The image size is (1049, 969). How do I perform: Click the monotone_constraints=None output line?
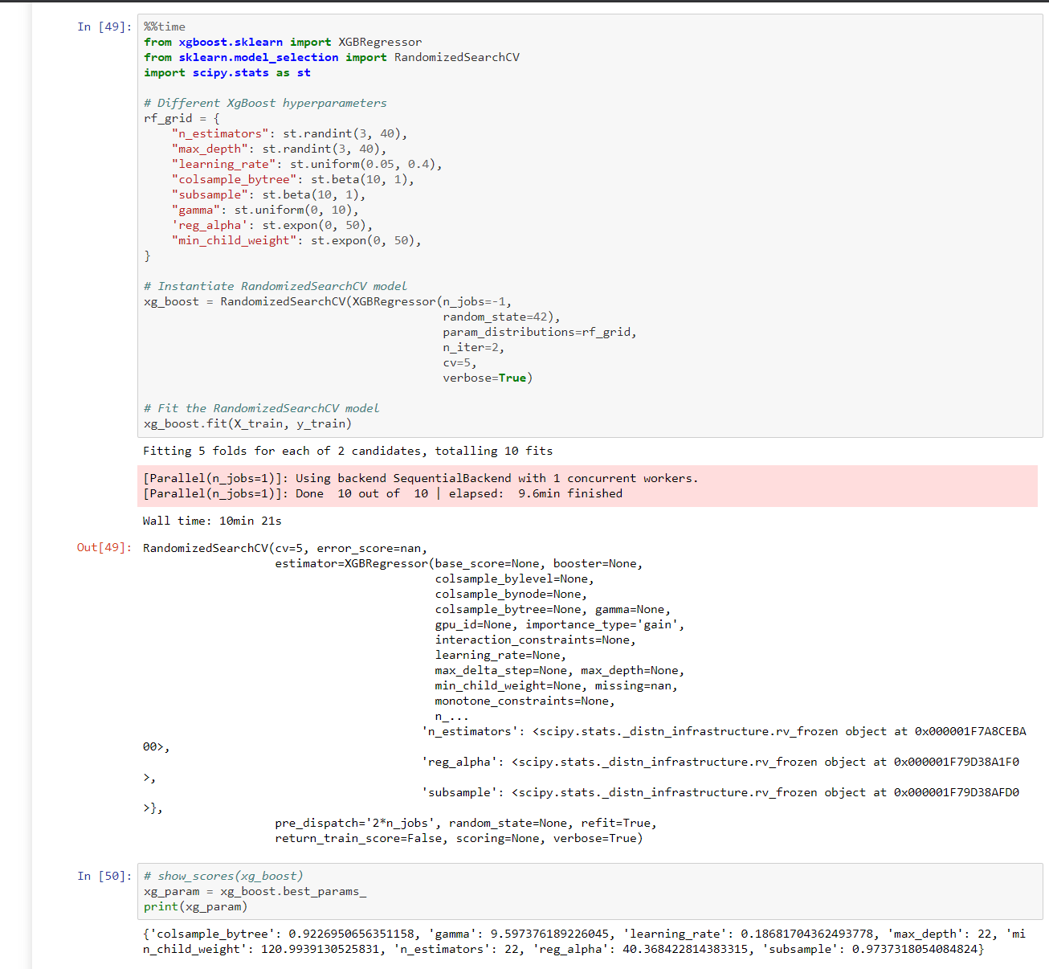525,701
